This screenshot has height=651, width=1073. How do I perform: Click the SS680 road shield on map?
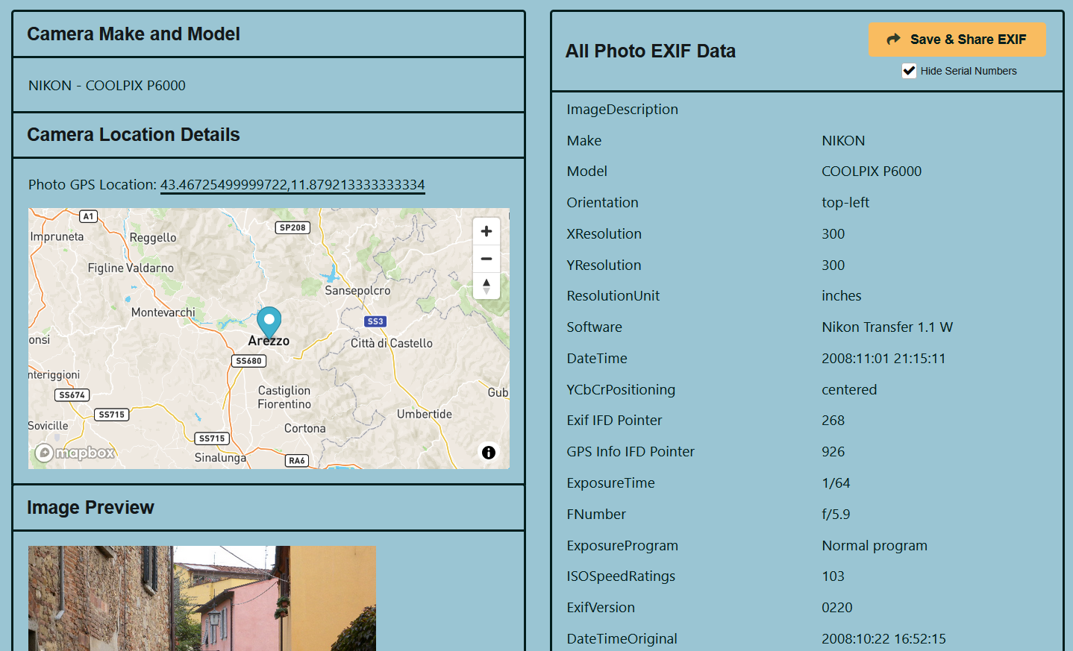pyautogui.click(x=249, y=361)
